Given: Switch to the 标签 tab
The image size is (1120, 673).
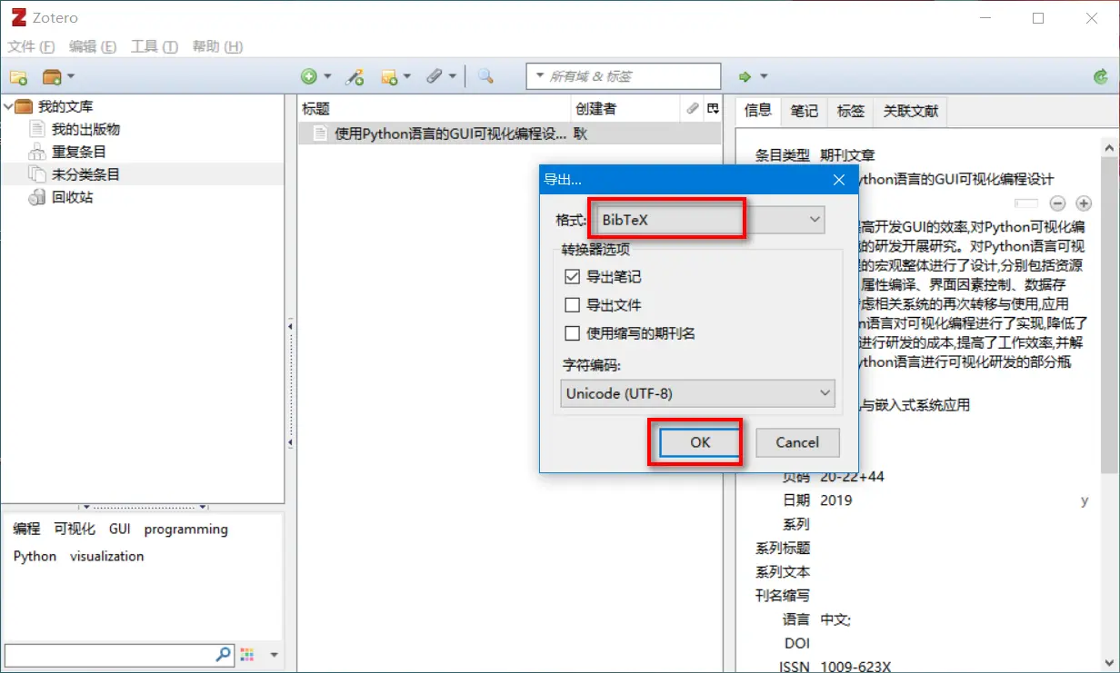Looking at the screenshot, I should [851, 111].
